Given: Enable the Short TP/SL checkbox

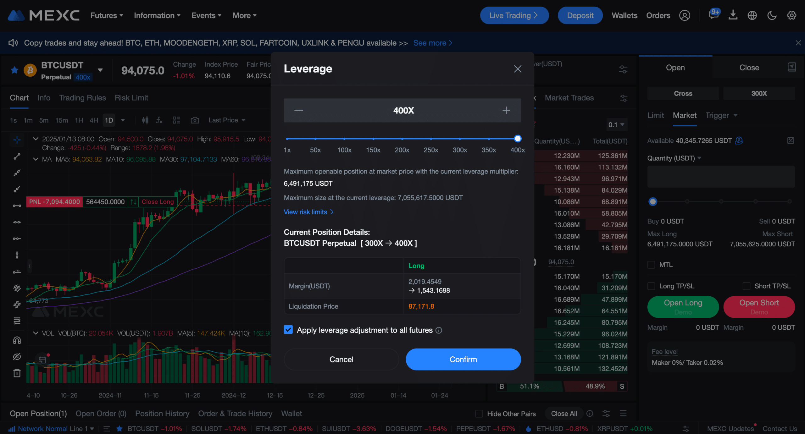Looking at the screenshot, I should 746,286.
